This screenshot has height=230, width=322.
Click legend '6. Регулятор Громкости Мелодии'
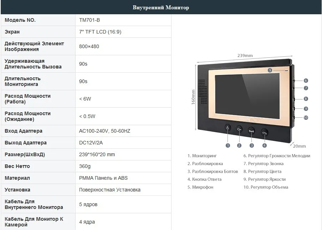point(277,156)
